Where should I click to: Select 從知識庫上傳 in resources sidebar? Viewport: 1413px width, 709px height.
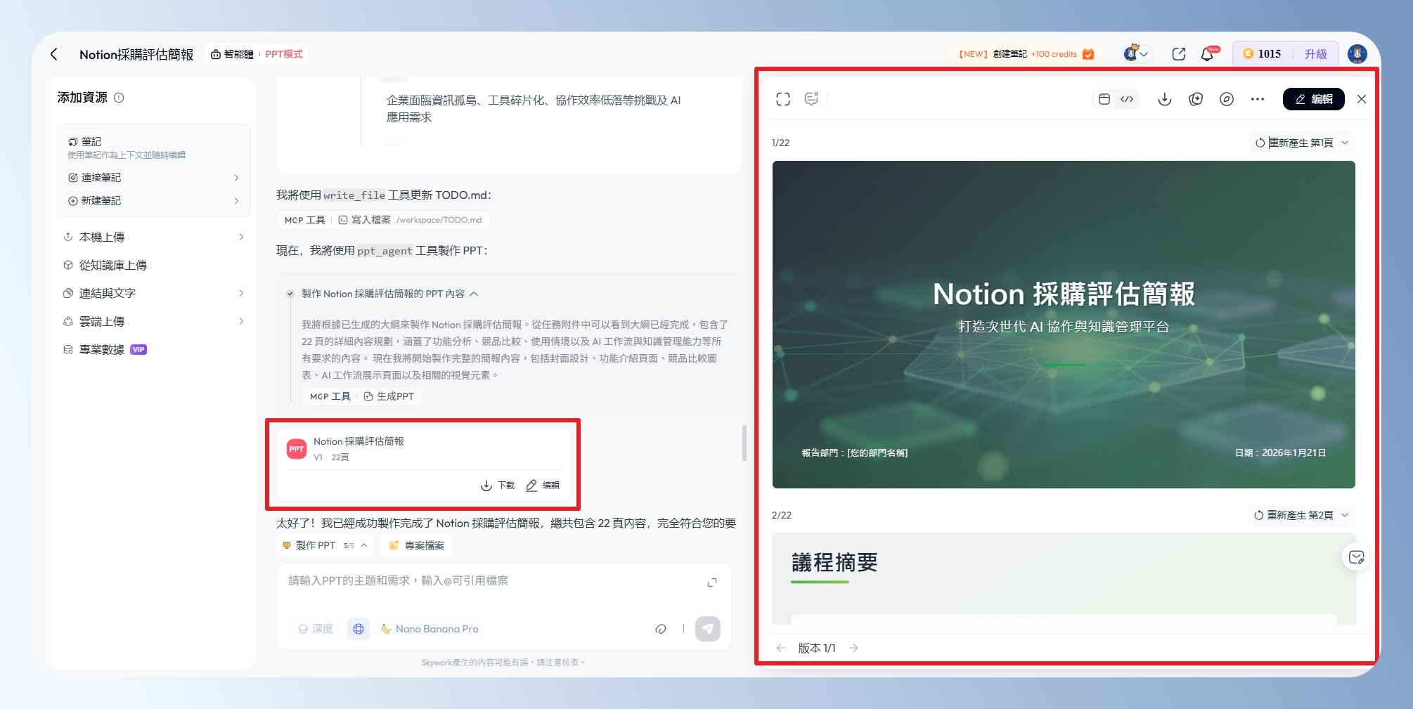click(112, 266)
